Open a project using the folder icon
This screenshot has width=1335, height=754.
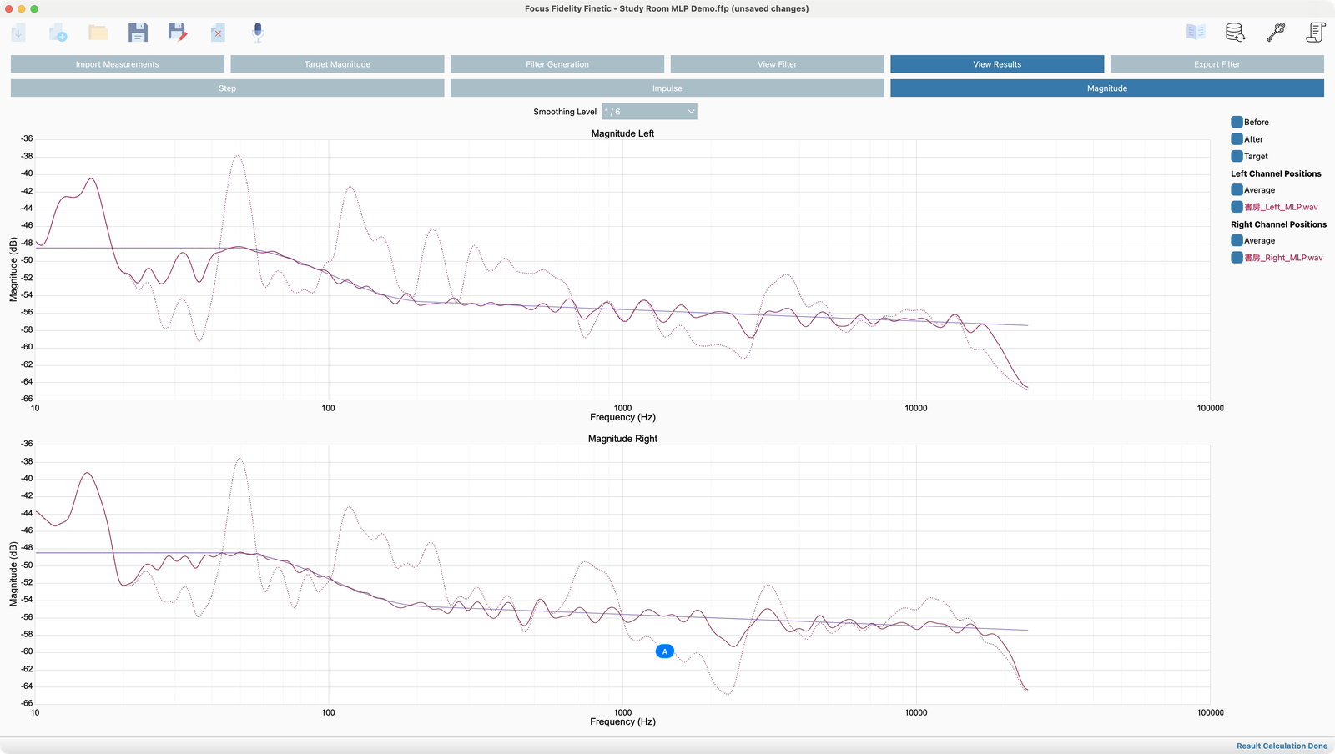tap(98, 33)
